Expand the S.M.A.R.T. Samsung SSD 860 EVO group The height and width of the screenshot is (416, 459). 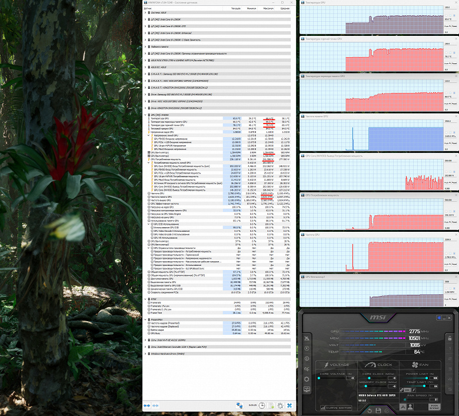(x=145, y=74)
